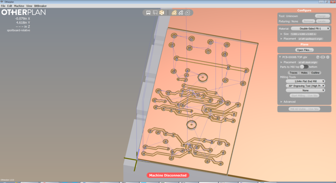Expand the material Size section
This screenshot has width=336, height=183.
pos(281,34)
